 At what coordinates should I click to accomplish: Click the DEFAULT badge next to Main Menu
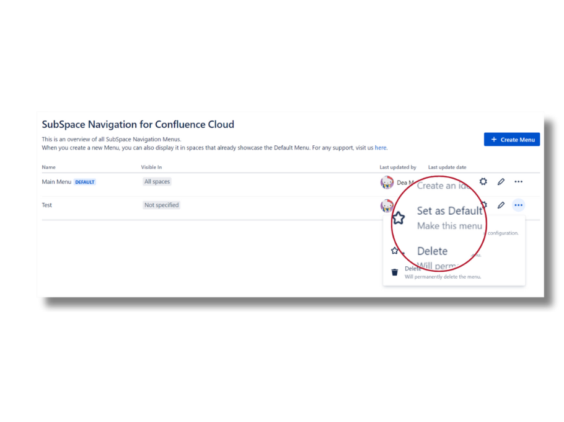(x=85, y=182)
